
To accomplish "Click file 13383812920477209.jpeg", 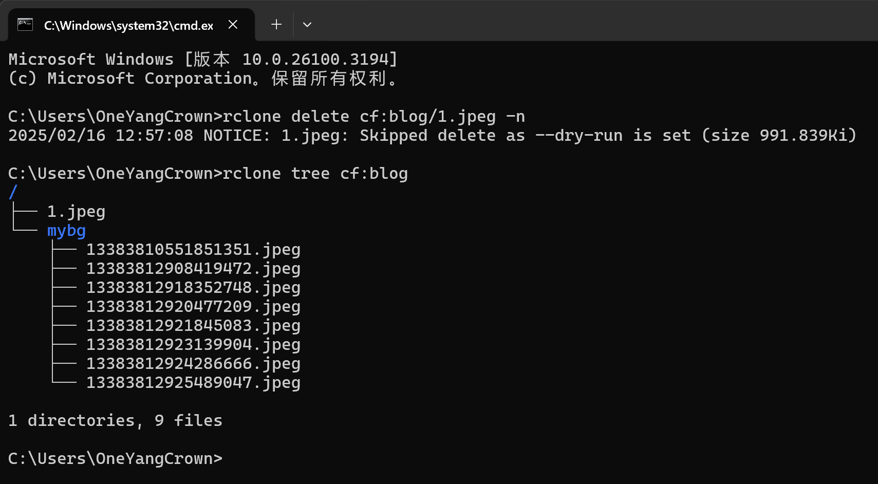I will click(193, 307).
